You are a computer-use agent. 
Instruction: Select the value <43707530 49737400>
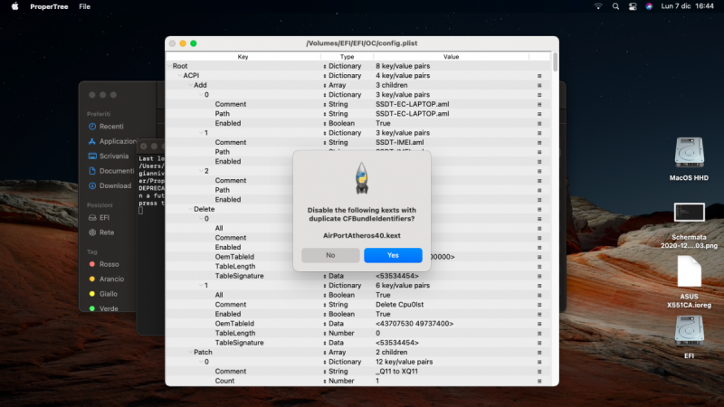coord(414,324)
